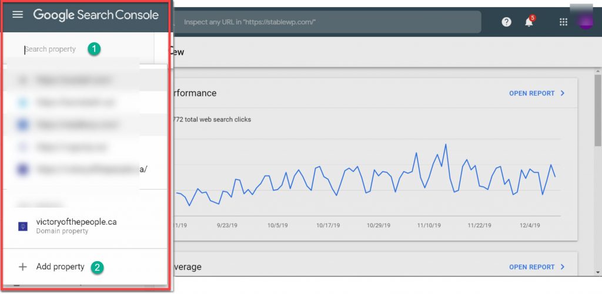Click the 9/23/19 date label on chart
The image size is (602, 294).
pos(227,225)
